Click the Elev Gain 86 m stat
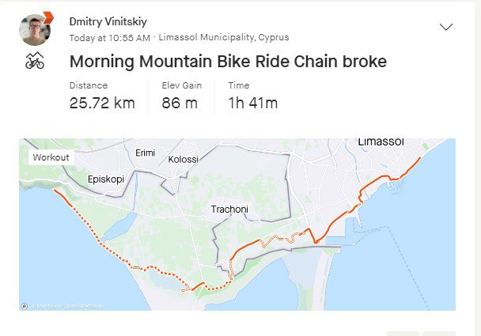This screenshot has height=336, width=481. (x=181, y=96)
